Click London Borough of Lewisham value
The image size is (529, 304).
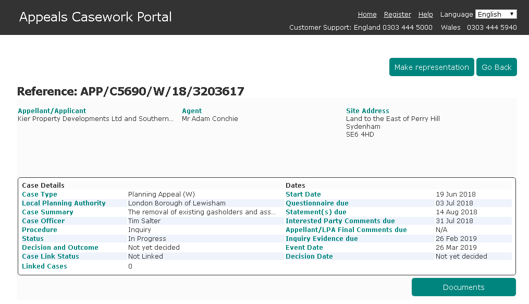point(177,203)
